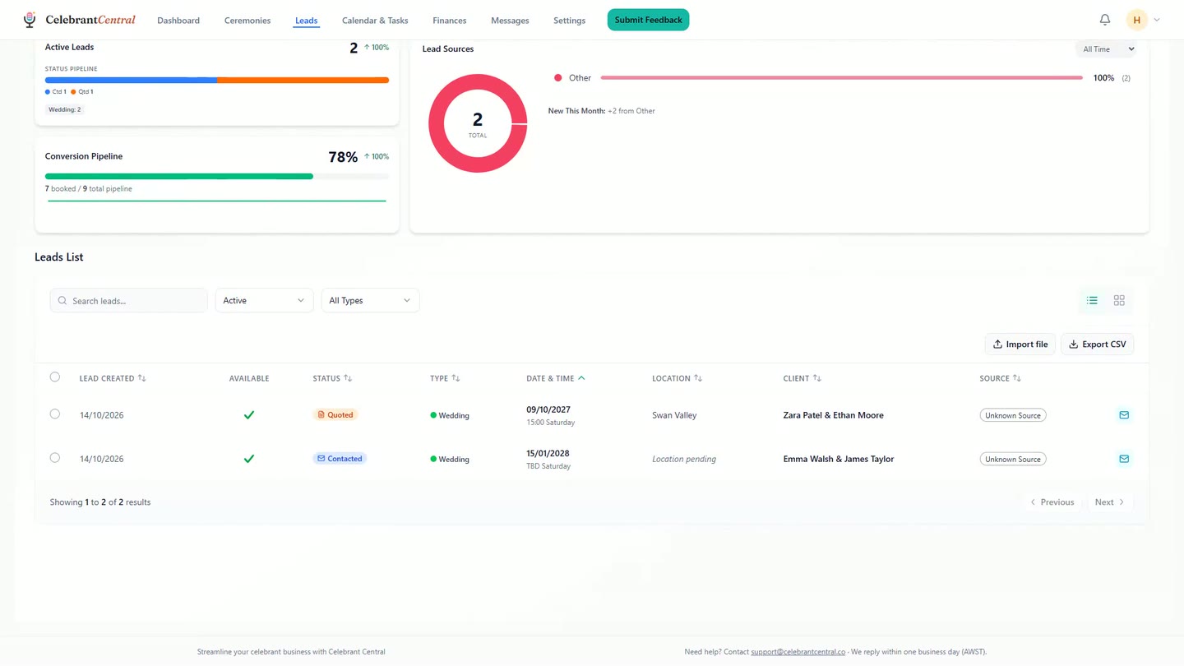Click availability checkmark for Zara Patel lead
The image size is (1184, 666).
point(249,415)
